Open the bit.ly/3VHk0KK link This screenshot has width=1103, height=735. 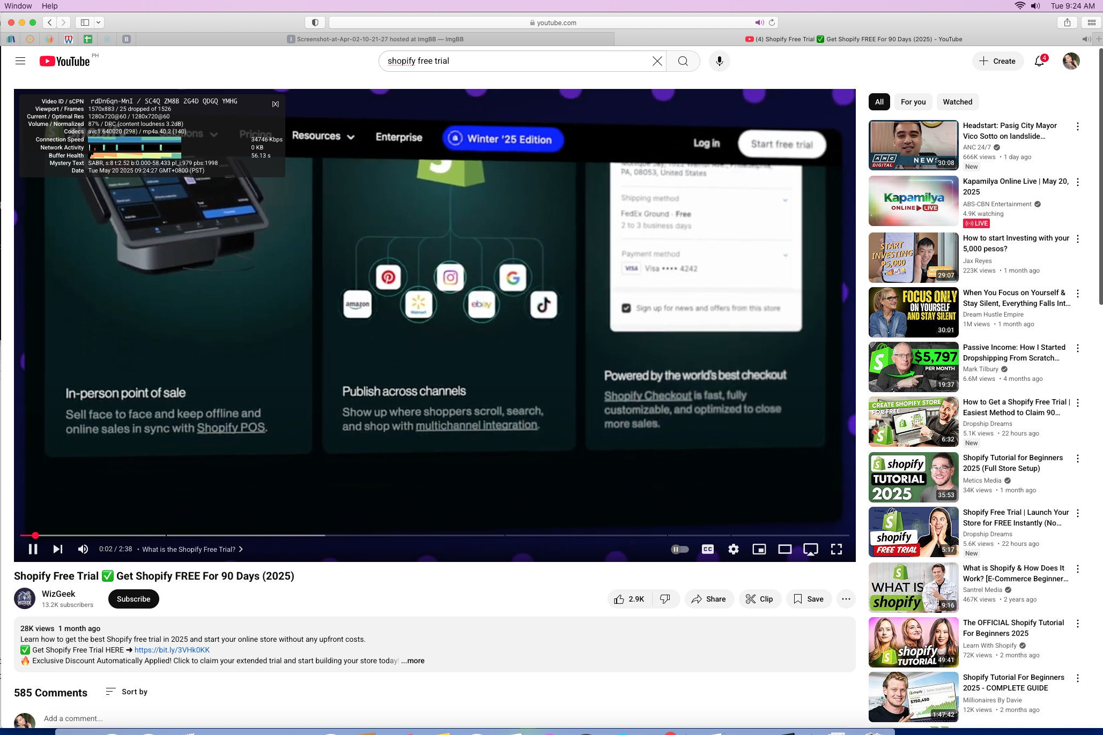pos(172,650)
